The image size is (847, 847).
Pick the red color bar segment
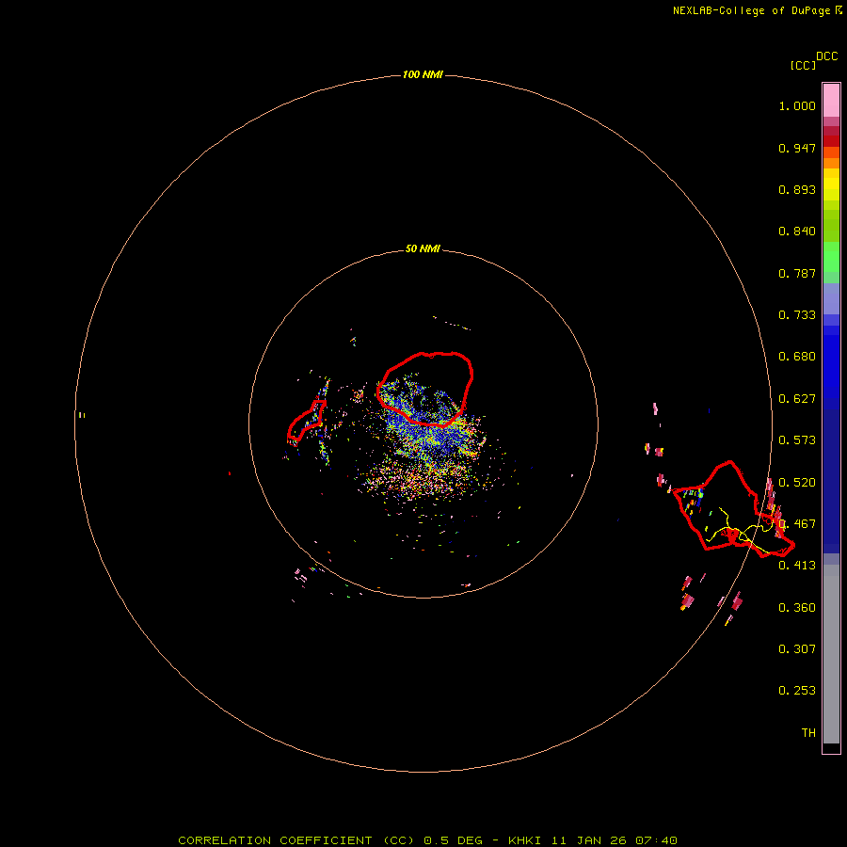831,141
